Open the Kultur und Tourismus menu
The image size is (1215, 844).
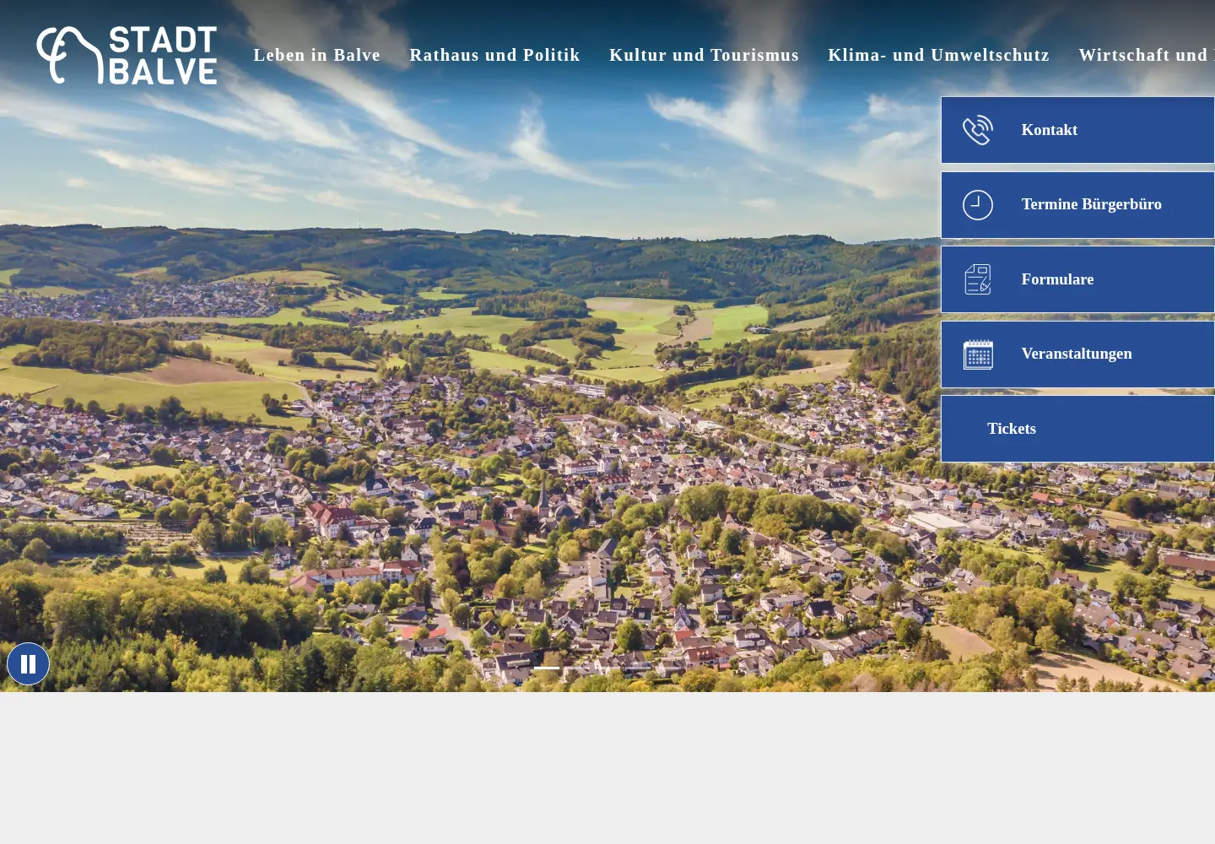point(705,55)
